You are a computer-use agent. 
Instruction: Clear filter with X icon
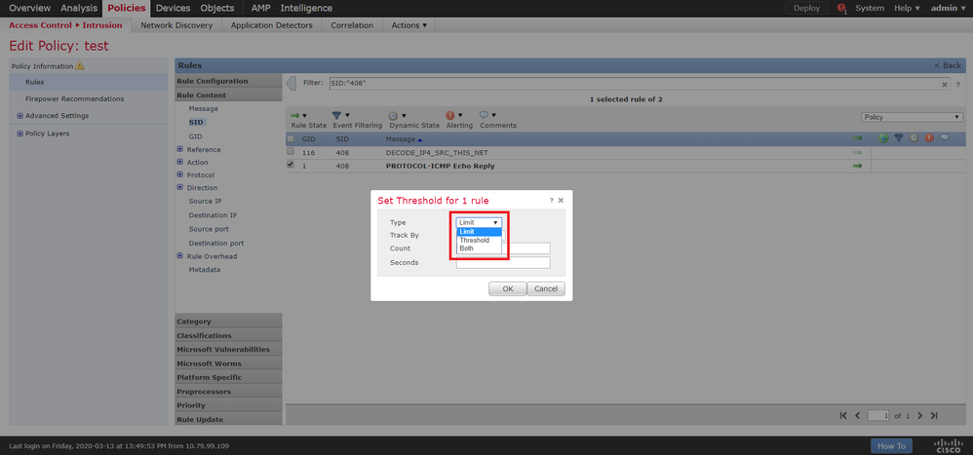pos(945,85)
